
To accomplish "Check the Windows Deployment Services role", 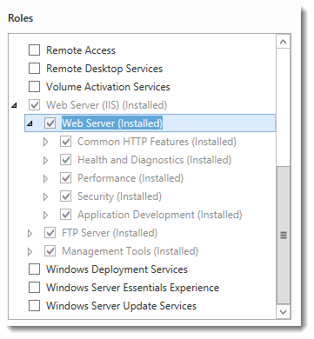I will [34, 269].
